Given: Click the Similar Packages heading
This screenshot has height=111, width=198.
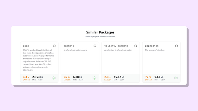Looking at the screenshot, I should click(100, 32).
